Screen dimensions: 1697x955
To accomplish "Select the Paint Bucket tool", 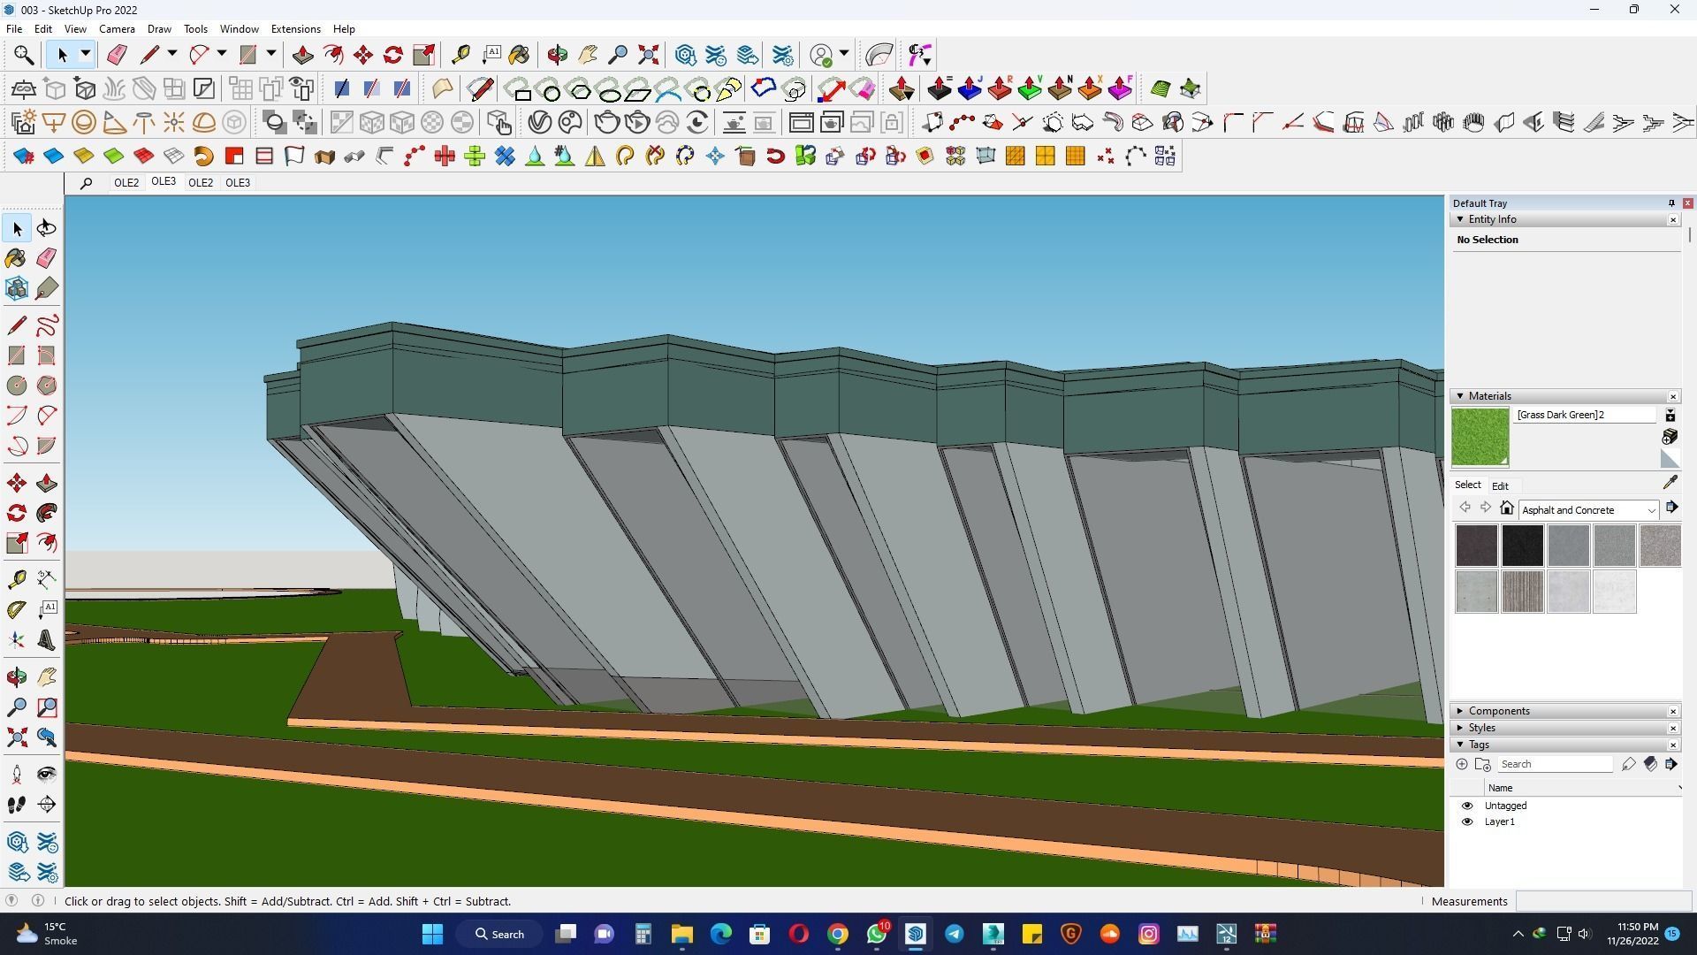I will (17, 259).
